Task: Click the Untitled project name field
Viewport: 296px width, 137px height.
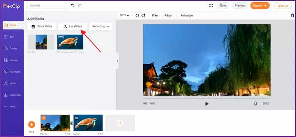Action: tap(47, 6)
